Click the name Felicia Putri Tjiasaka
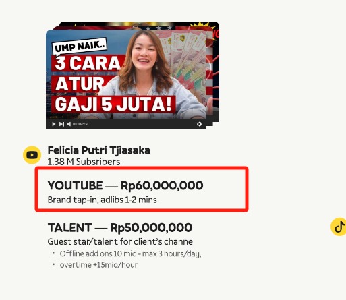 (98, 150)
